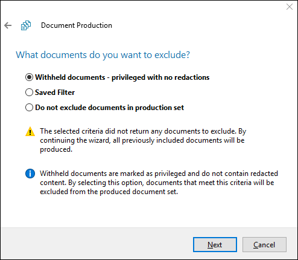The height and width of the screenshot is (260, 298).
Task: Click the 'What documents do you want to exclude?' heading
Action: pyautogui.click(x=103, y=55)
